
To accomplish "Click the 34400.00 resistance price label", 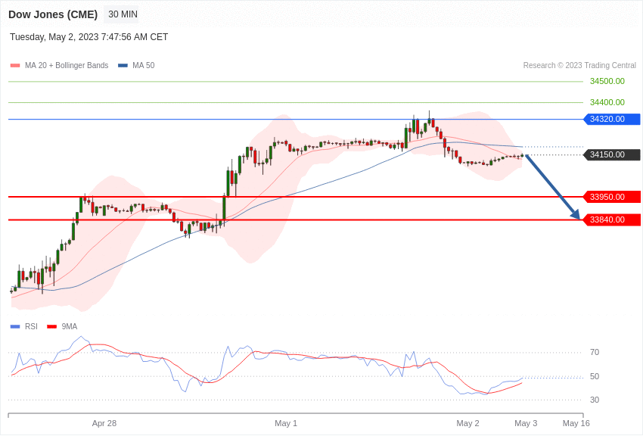I will click(607, 102).
